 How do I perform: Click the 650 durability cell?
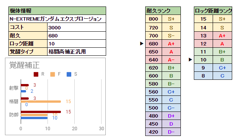pos(154,52)
